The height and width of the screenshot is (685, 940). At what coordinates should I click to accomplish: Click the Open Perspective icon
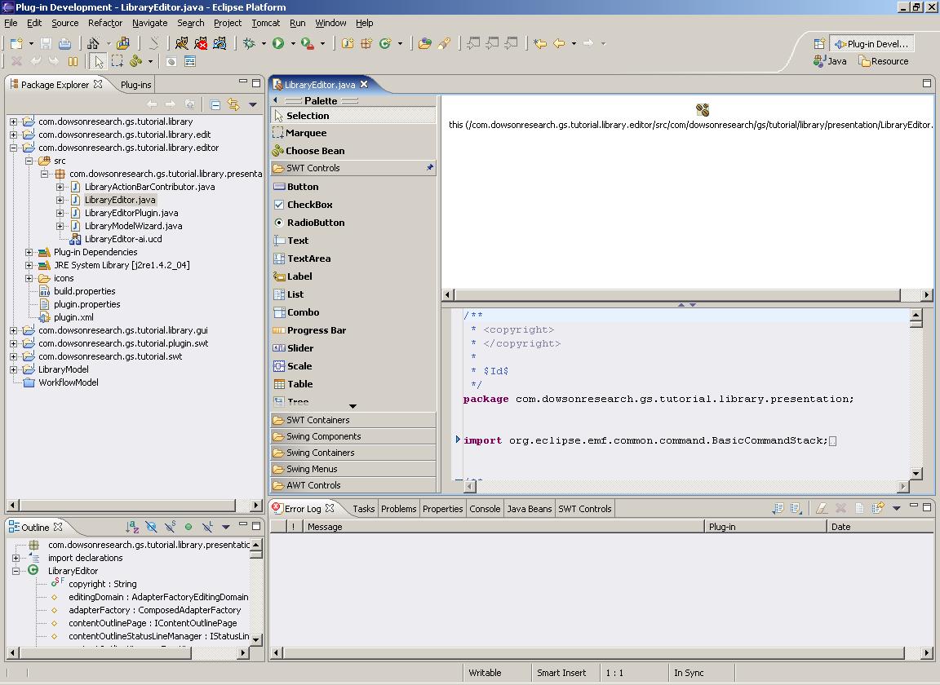tap(819, 44)
